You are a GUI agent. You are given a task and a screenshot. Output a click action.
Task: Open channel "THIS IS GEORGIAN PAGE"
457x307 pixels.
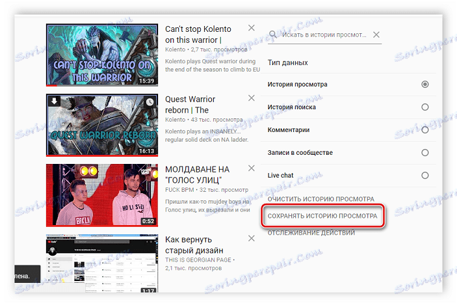click(x=198, y=260)
